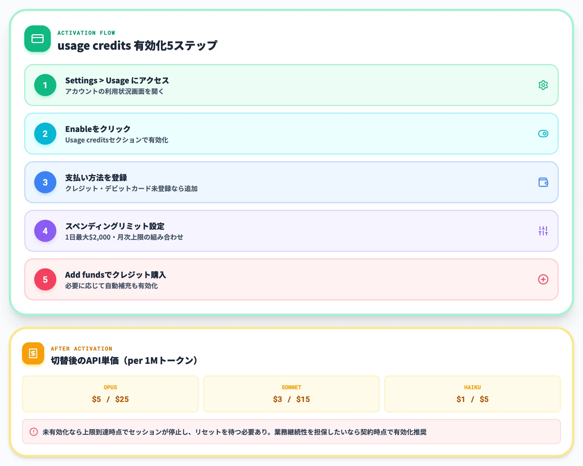This screenshot has height=466, width=583.
Task: Click the orange receipt icon beside AFTER ACTIVATION
Action: coord(33,353)
